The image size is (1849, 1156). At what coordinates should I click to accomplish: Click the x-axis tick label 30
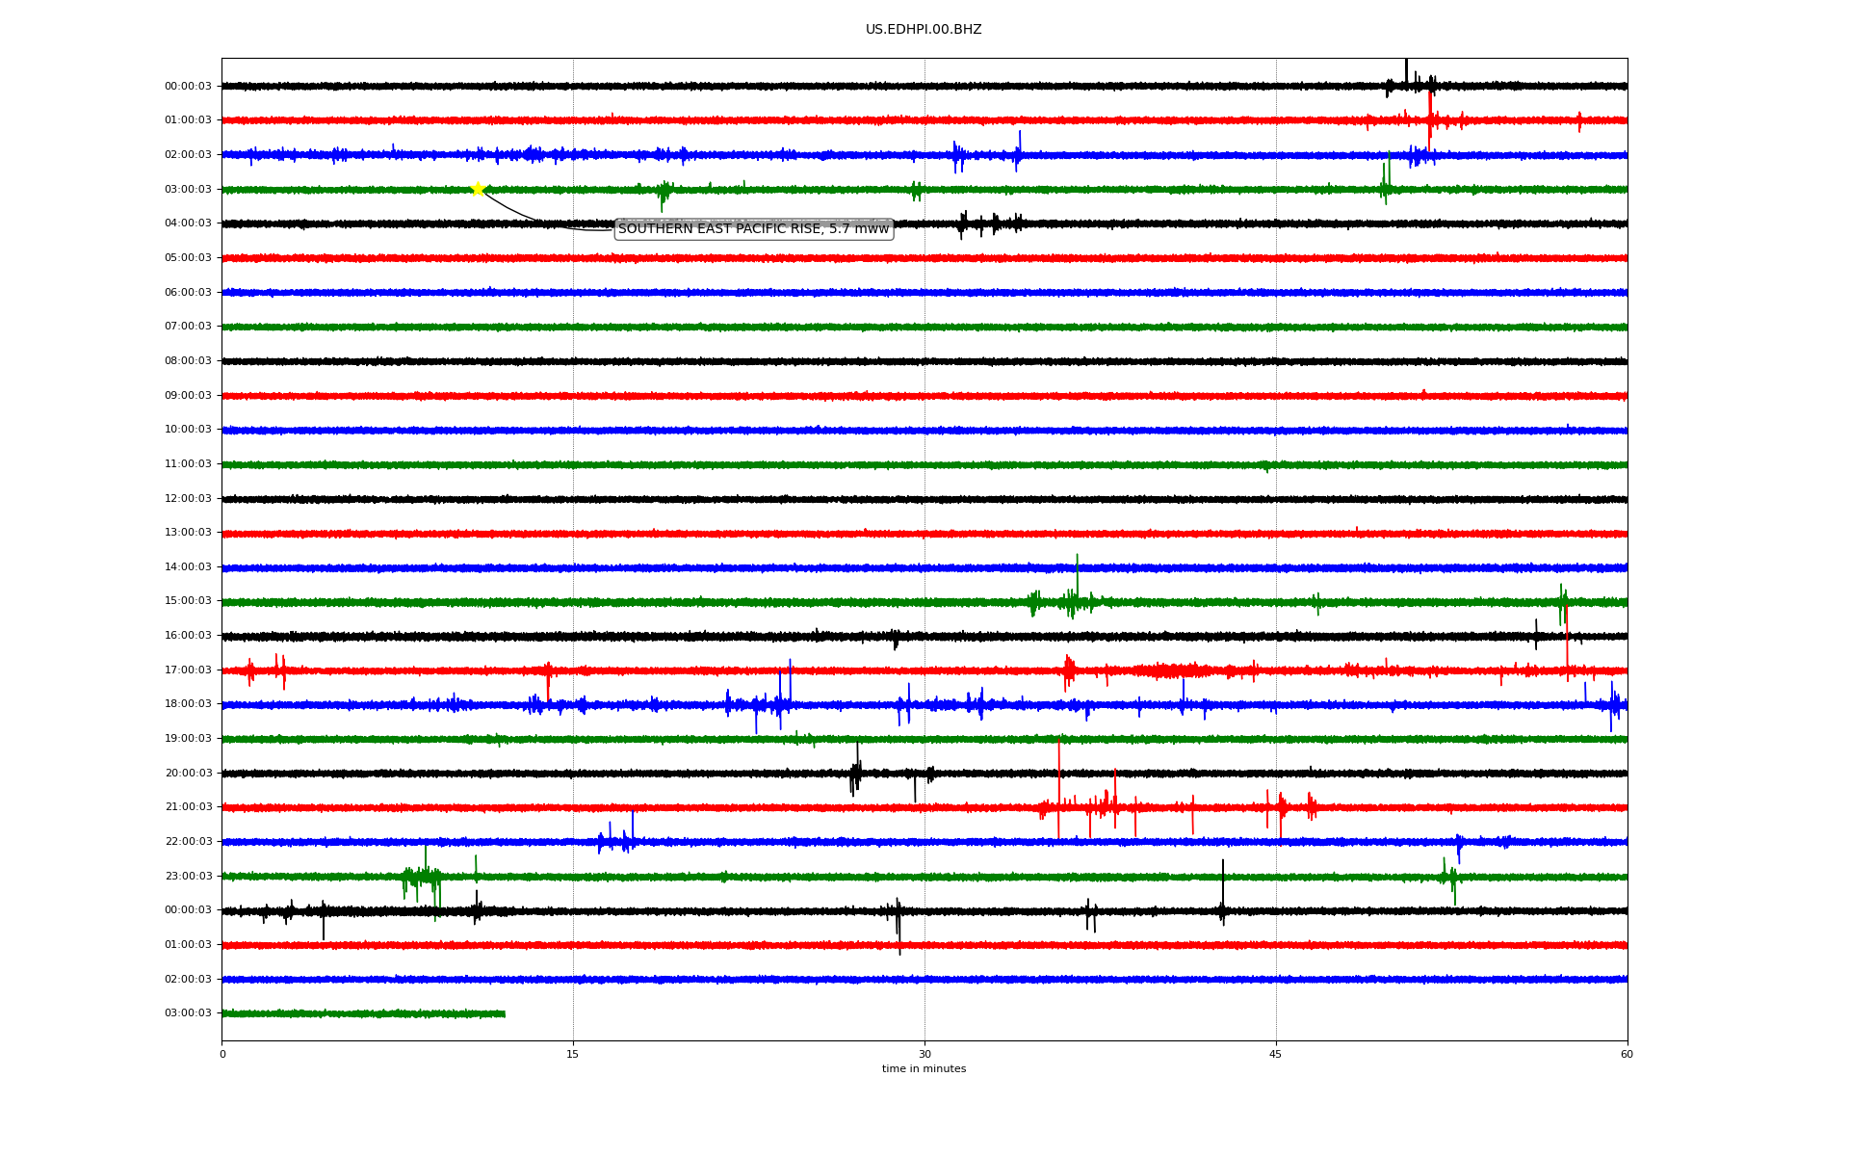(924, 1054)
